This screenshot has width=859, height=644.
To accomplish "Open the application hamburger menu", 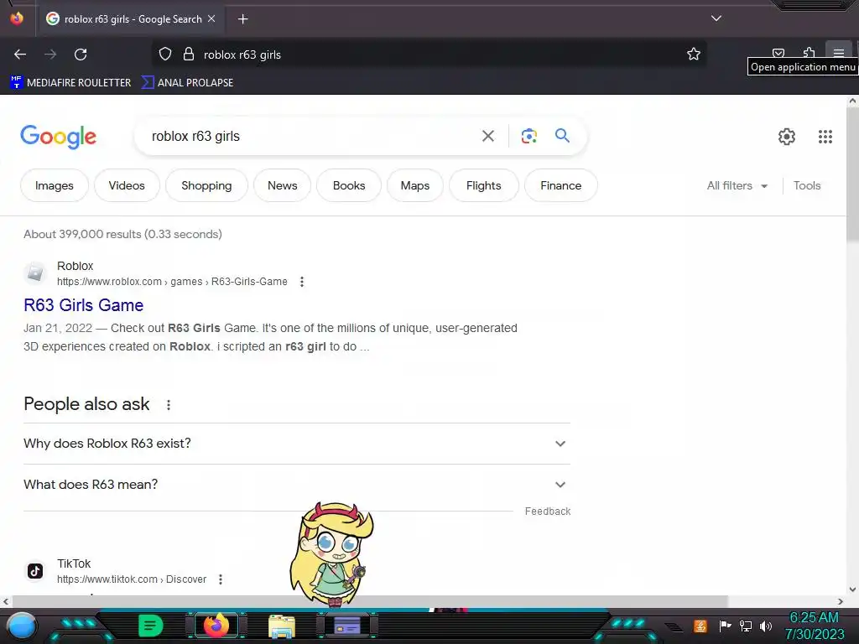I will (x=839, y=53).
